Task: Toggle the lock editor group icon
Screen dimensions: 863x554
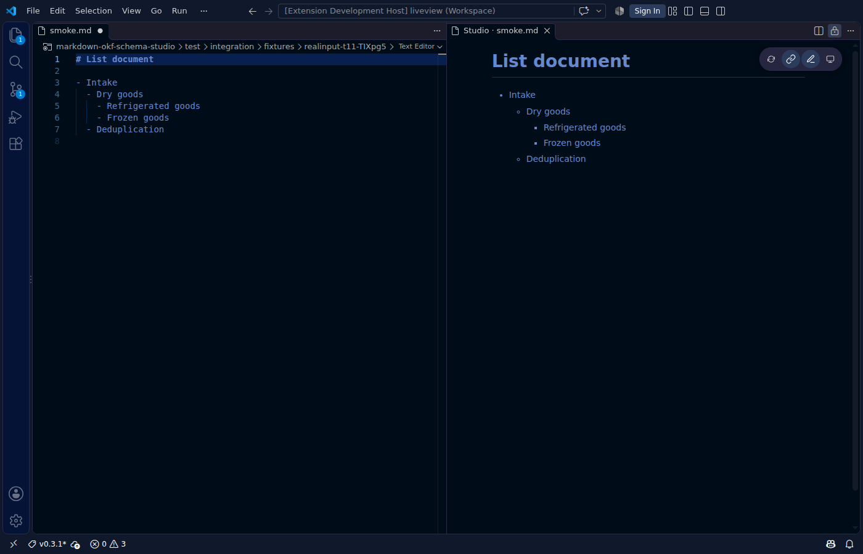Action: tap(835, 31)
